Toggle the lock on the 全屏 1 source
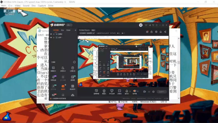Image resolution: width=218 pixels, height=123 pixels. pyautogui.click(x=54, y=37)
